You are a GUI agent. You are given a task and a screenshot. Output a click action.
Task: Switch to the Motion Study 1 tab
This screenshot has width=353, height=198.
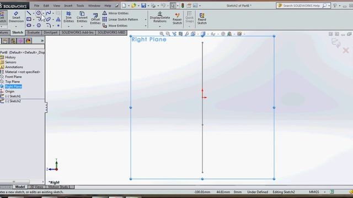coord(60,187)
